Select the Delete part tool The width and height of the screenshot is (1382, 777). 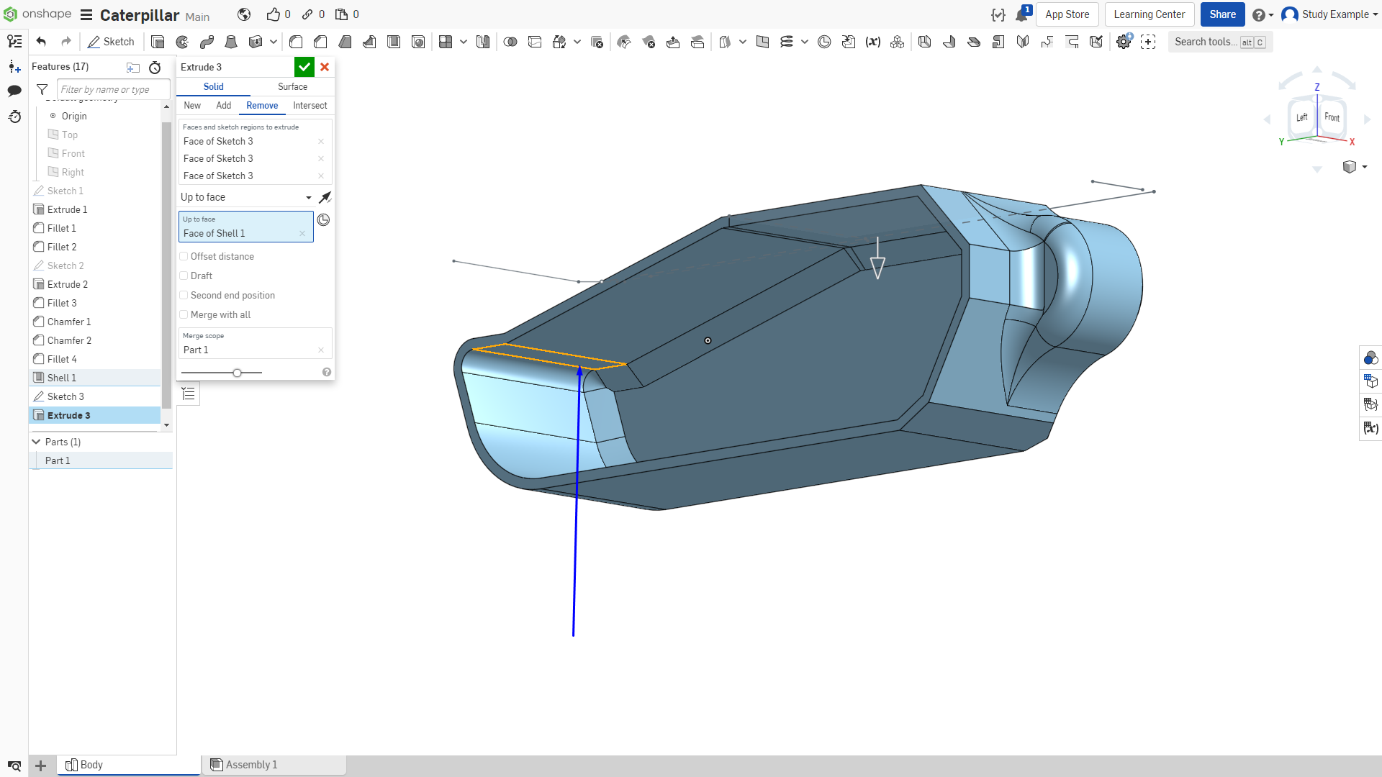[x=597, y=42]
